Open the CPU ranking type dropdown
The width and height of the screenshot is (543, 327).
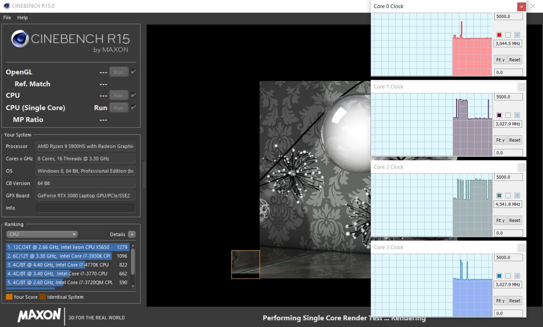(42, 234)
